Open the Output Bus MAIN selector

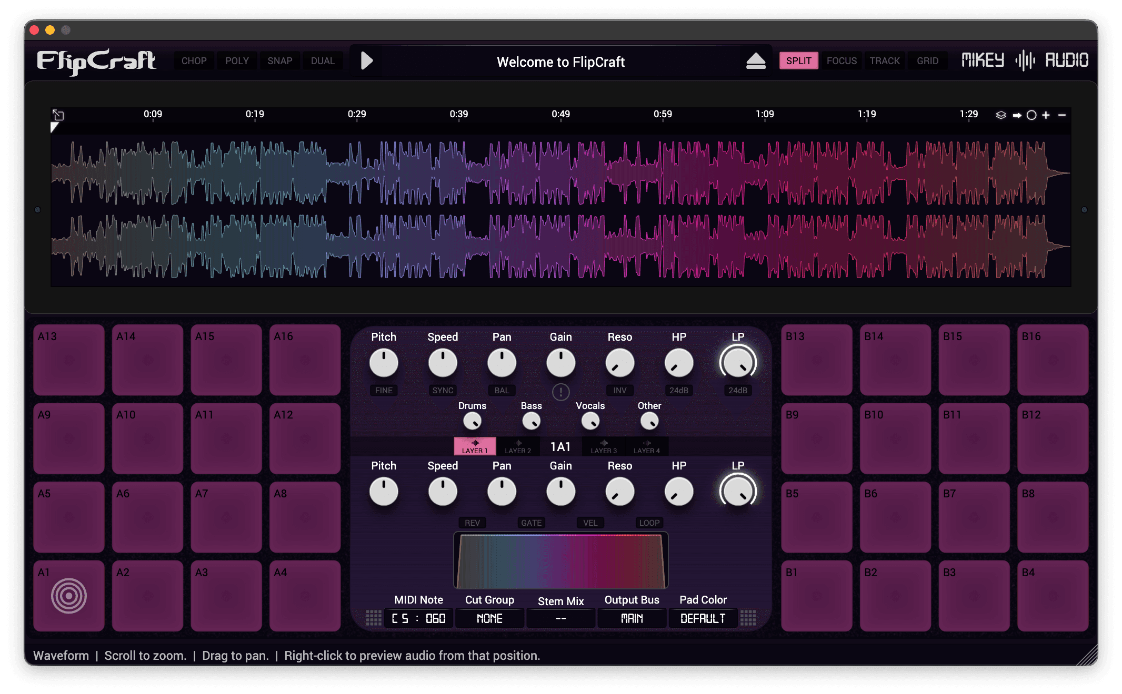pos(632,618)
